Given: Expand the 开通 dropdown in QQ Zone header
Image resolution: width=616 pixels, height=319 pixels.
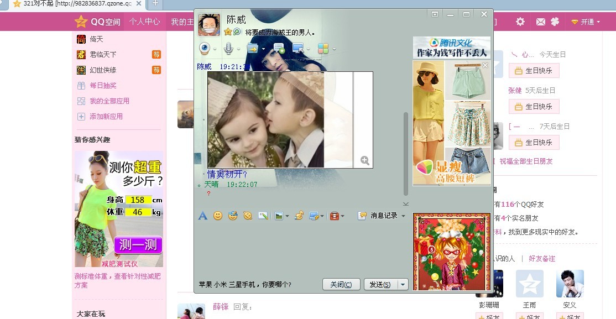Looking at the screenshot, I should pos(598,22).
